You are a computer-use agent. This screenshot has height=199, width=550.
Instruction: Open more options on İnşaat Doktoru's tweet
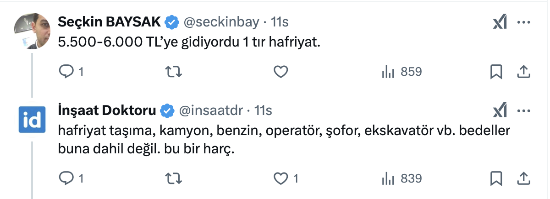tap(524, 110)
